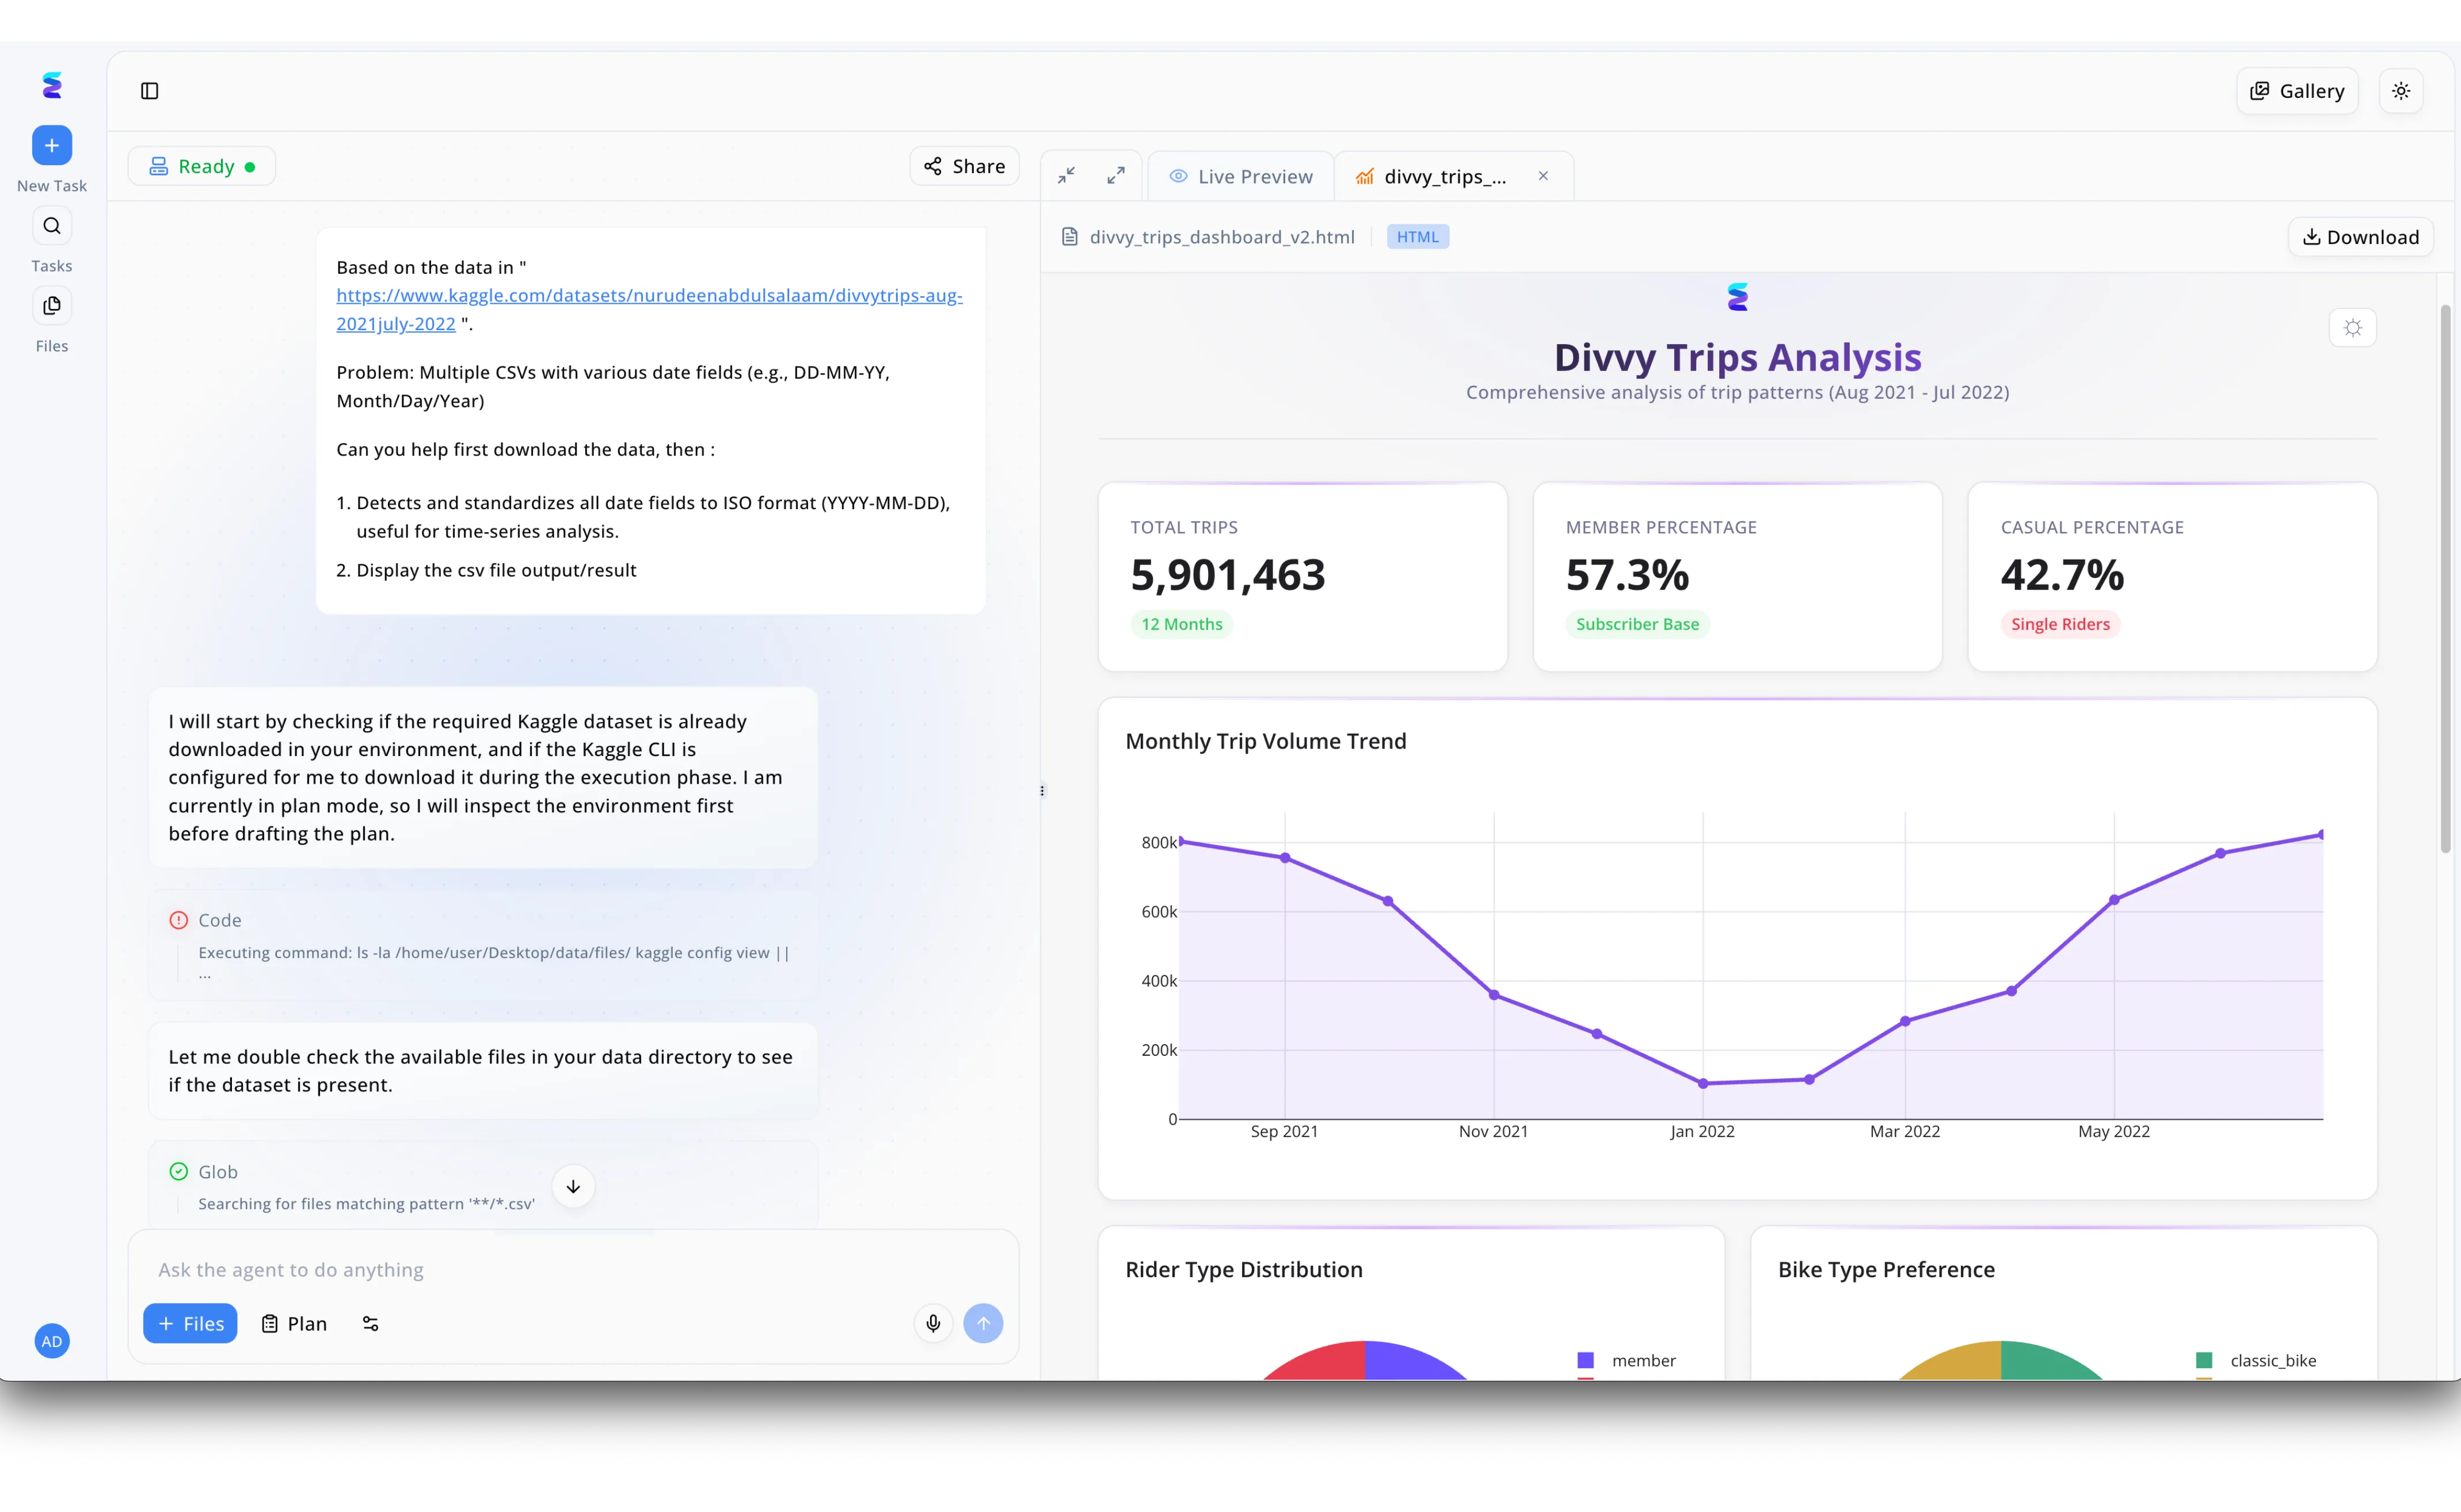2461x1512 pixels.
Task: Open agent settings from the sliders icon
Action: pos(369,1323)
